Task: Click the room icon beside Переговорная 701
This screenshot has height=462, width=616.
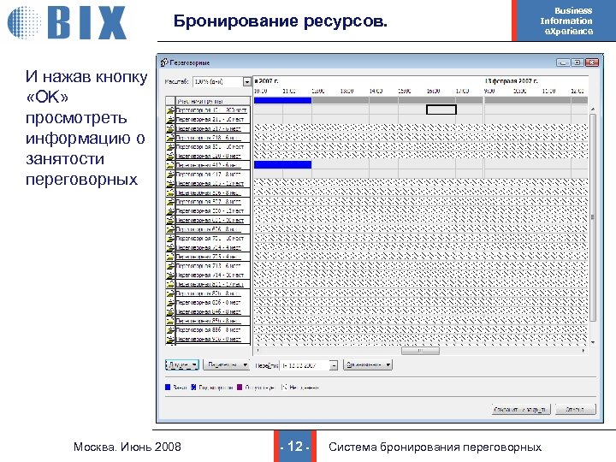Action: point(170,238)
